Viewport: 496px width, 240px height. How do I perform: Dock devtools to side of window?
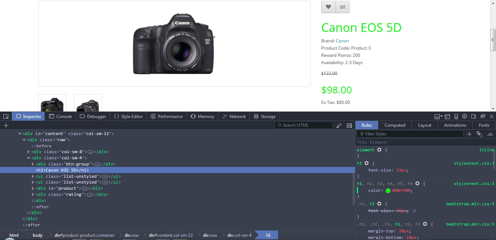pyautogui.click(x=473, y=117)
